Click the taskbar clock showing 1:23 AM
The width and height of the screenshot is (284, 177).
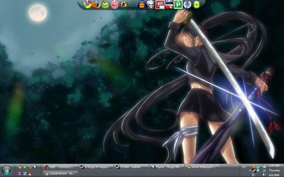(274, 166)
